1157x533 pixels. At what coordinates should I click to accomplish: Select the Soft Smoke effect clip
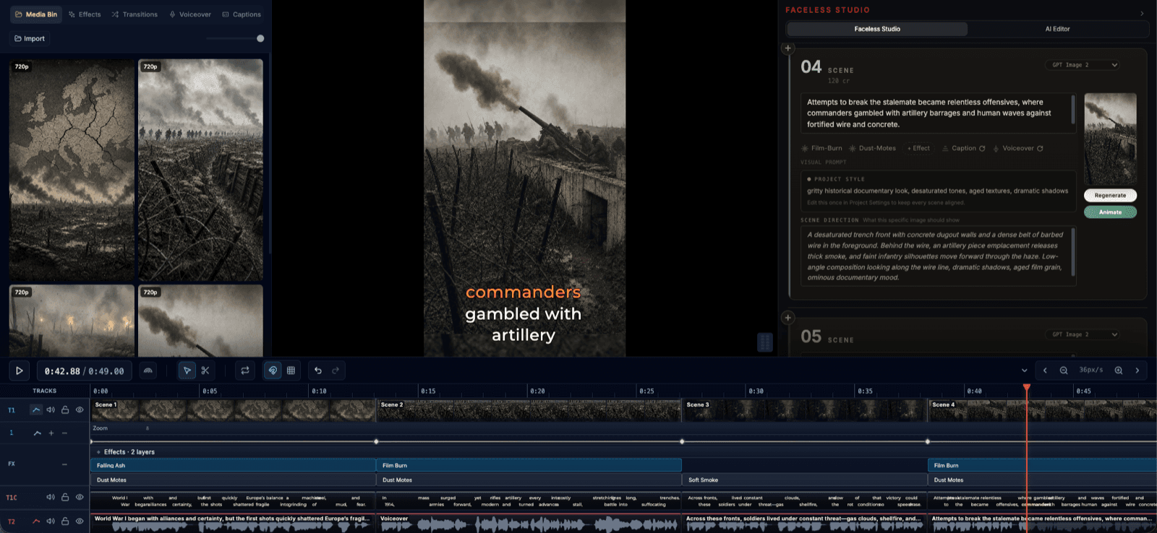[805, 480]
